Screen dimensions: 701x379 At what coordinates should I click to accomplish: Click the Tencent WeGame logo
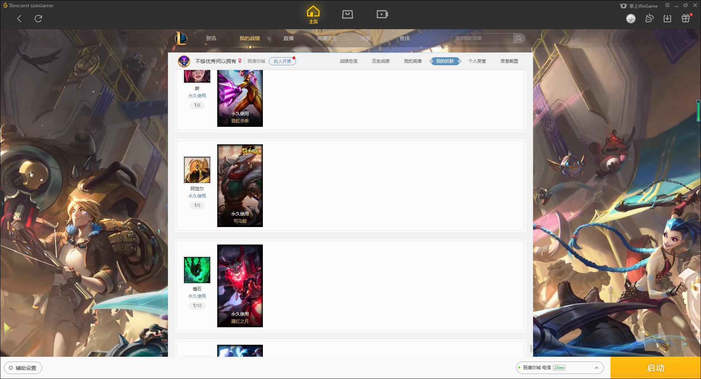point(28,5)
